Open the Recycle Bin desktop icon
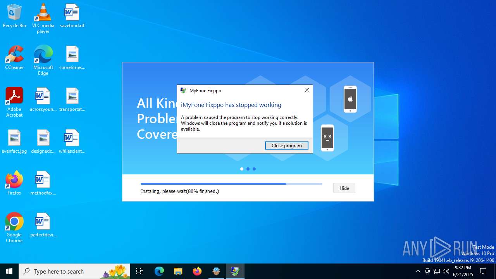 tap(14, 16)
